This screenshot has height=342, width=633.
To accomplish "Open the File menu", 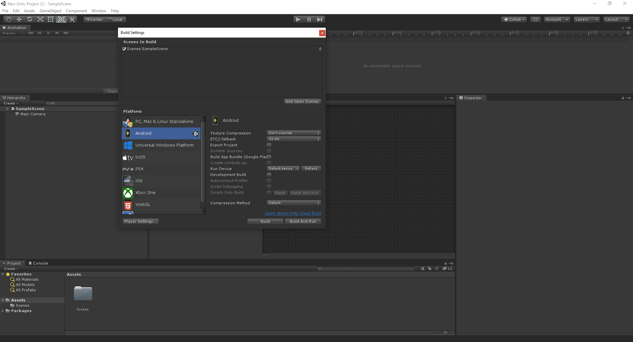I will click(x=5, y=11).
